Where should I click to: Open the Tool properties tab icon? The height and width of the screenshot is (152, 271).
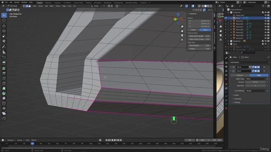[x=226, y=58]
